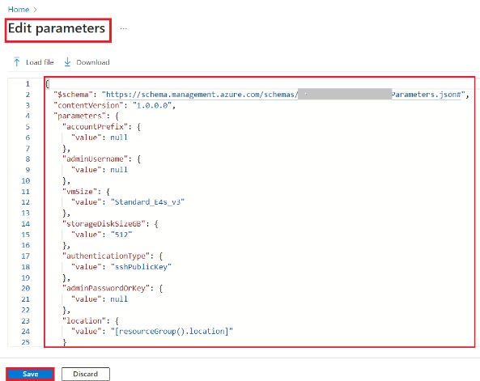Screen dimensions: 480x381
Task: Click the Home breadcrumb link
Action: 19,10
